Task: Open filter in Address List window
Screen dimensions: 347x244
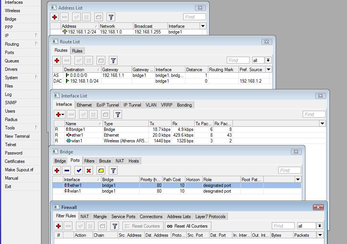Action: tap(111, 17)
